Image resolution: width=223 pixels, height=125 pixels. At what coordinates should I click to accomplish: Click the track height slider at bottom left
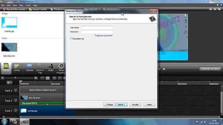[x=4, y=117]
